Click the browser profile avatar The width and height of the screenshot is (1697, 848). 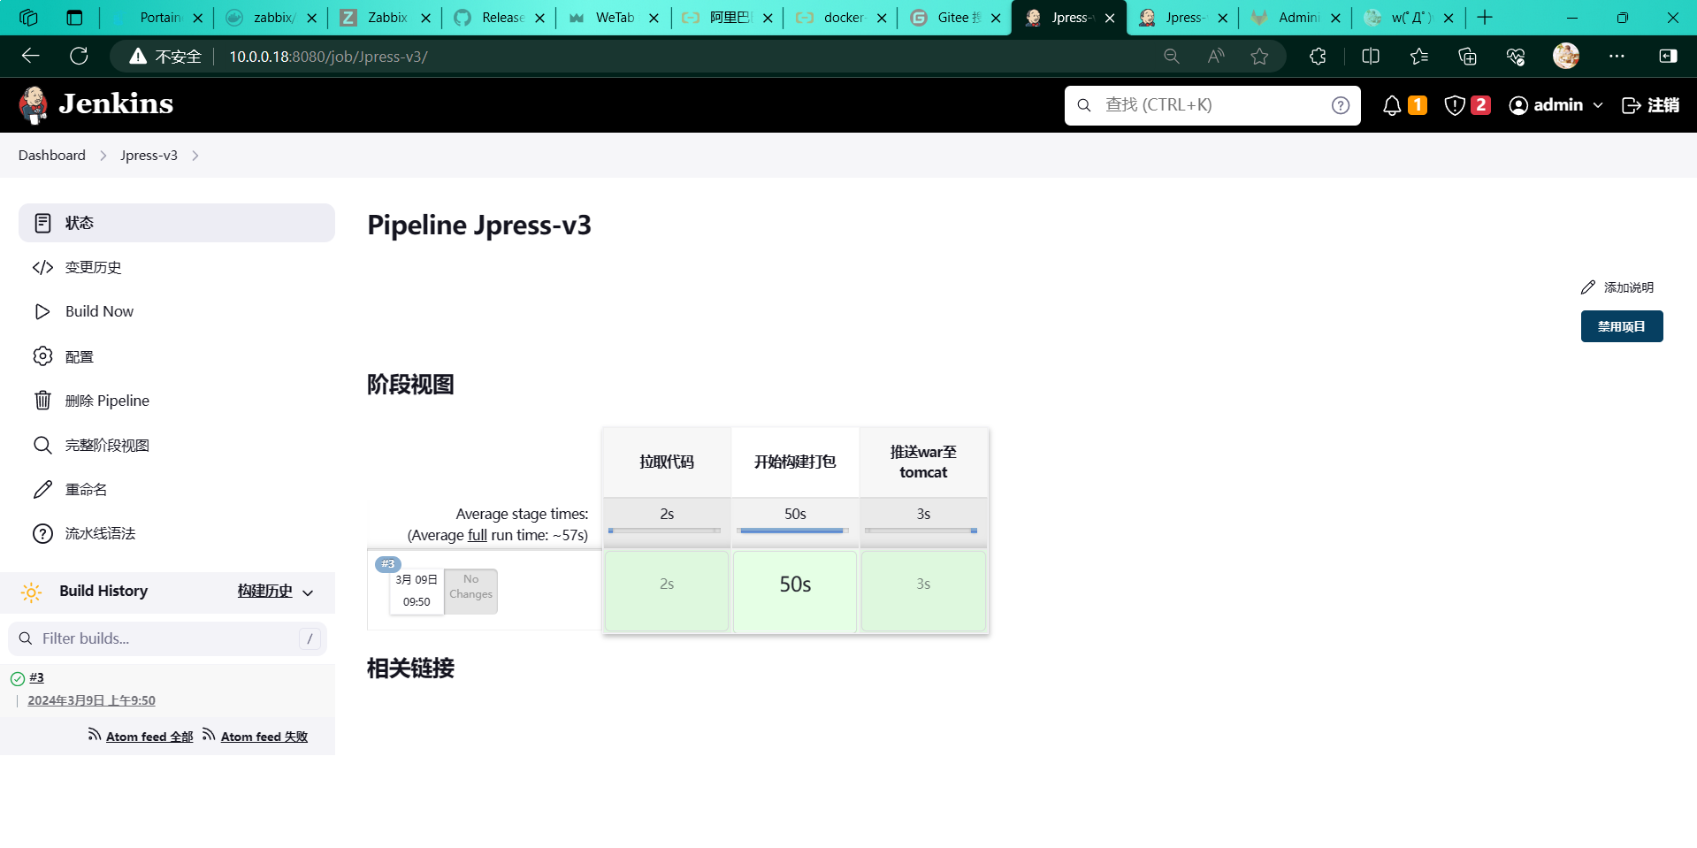click(x=1566, y=56)
